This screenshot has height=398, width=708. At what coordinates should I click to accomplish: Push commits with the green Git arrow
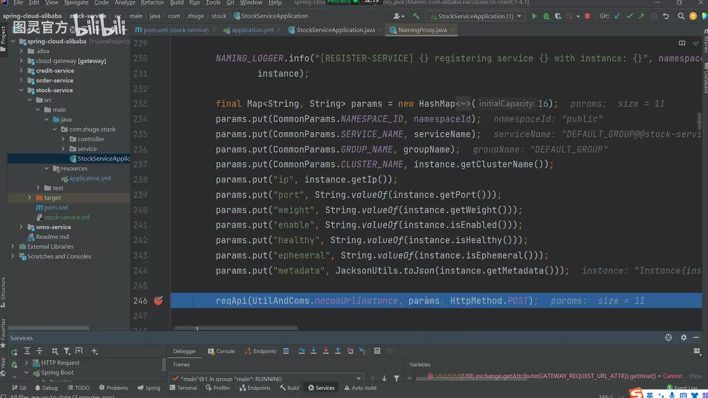click(641, 16)
